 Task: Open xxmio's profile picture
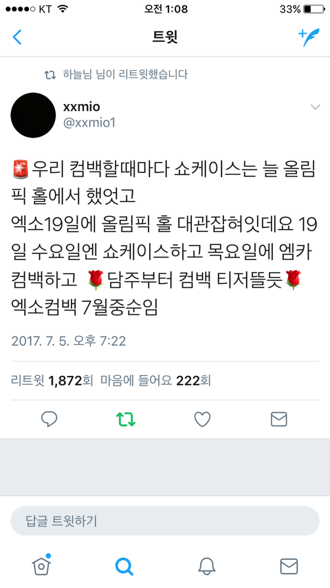33,115
